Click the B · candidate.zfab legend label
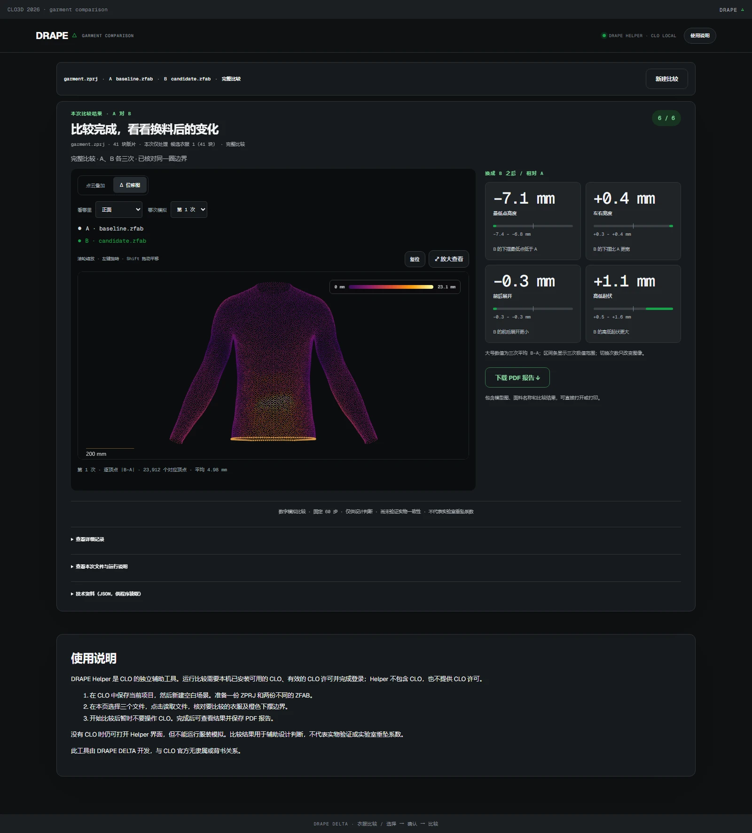 [x=116, y=241]
